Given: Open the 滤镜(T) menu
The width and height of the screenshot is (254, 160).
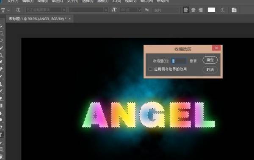Looking at the screenshot, I should point(103,1).
